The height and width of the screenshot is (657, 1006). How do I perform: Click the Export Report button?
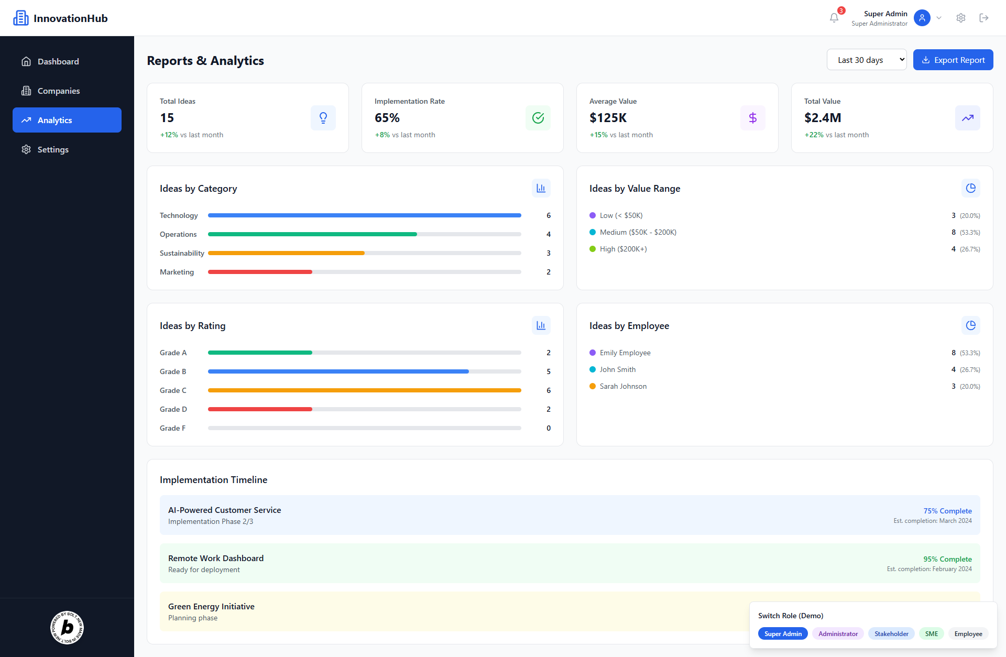click(953, 60)
